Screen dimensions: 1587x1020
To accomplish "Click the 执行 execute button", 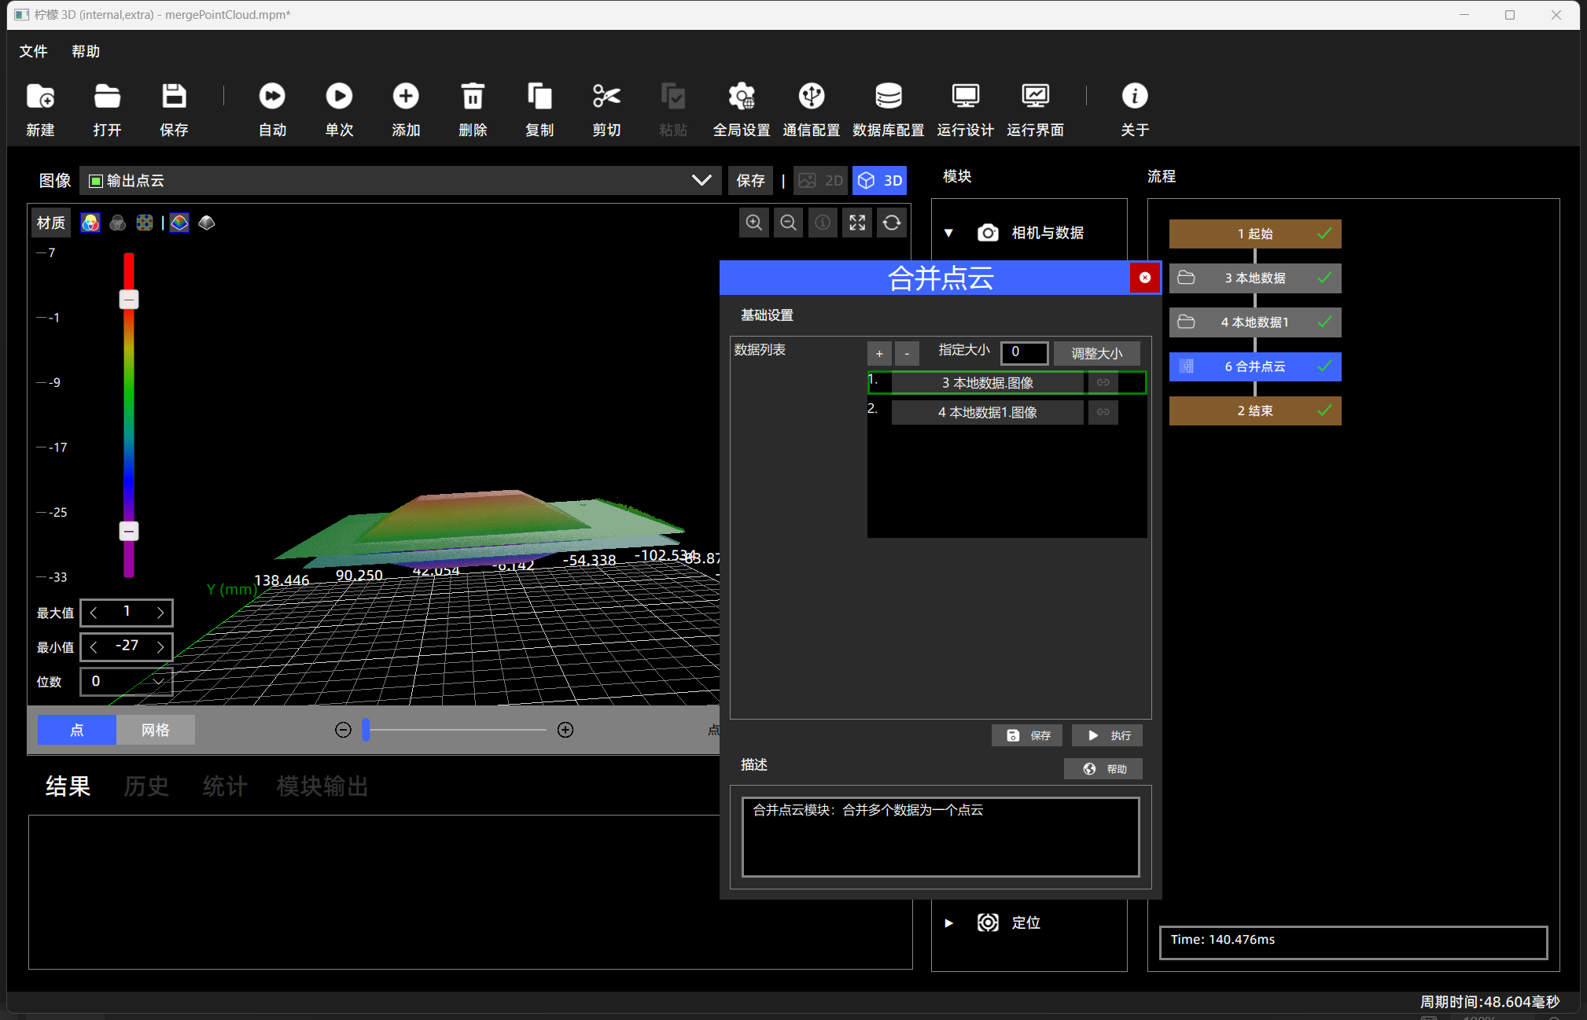I will (1107, 735).
